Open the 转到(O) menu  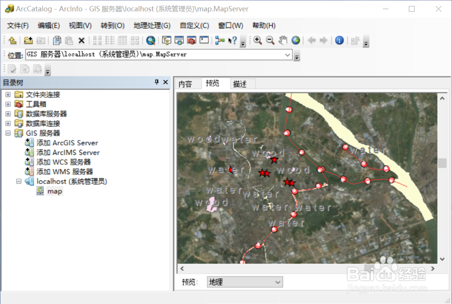click(x=113, y=26)
